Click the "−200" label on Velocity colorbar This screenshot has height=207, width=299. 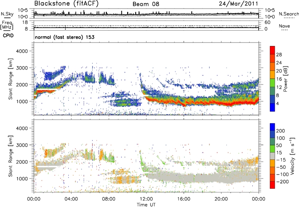point(282,182)
